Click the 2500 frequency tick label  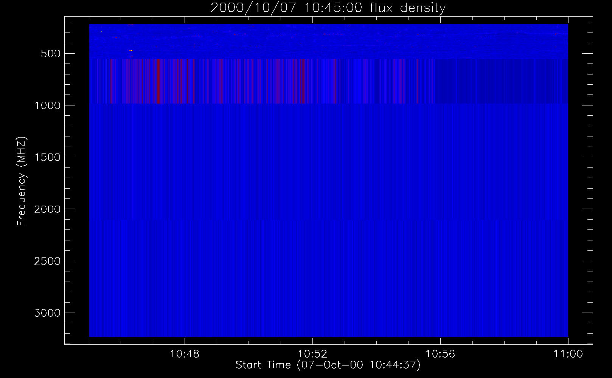pos(47,261)
